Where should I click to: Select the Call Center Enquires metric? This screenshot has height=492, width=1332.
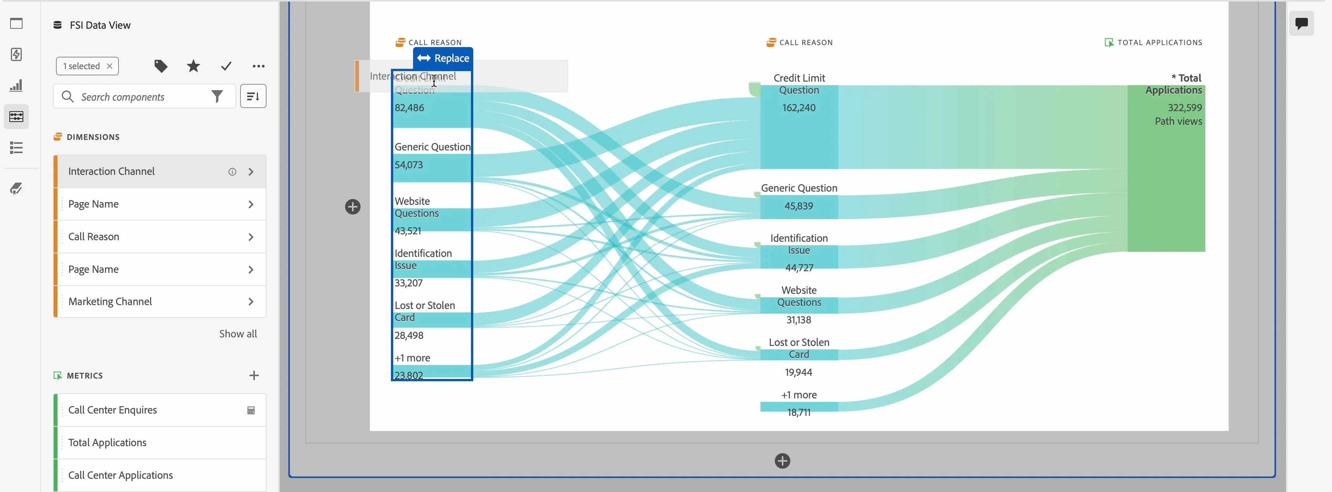pyautogui.click(x=160, y=410)
